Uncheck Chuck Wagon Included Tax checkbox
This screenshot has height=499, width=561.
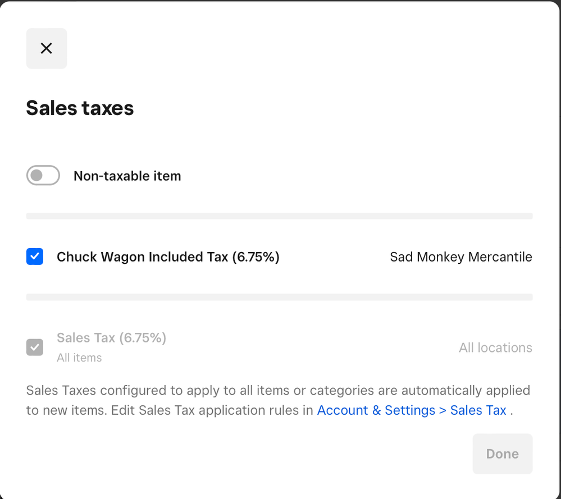[35, 257]
